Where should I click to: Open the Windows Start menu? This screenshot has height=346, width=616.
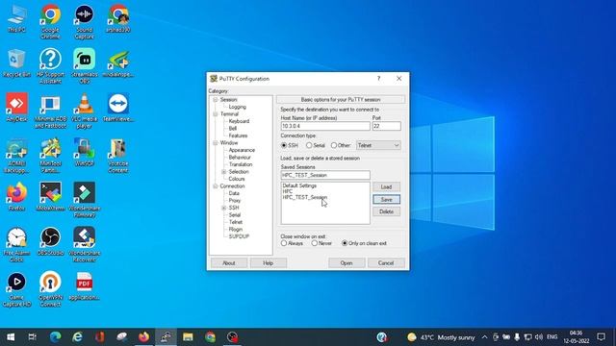[11, 337]
